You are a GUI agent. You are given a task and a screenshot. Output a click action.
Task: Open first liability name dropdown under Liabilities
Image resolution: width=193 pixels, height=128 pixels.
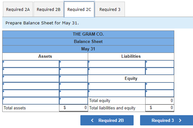(x=117, y=64)
